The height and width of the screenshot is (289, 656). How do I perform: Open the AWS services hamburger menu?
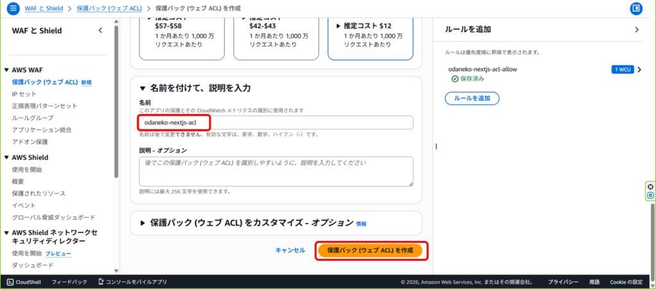click(x=13, y=8)
